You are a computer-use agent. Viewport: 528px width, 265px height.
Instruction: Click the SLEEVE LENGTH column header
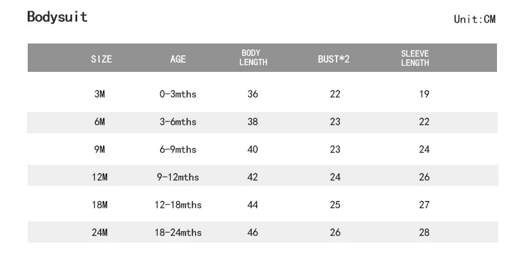(x=415, y=58)
